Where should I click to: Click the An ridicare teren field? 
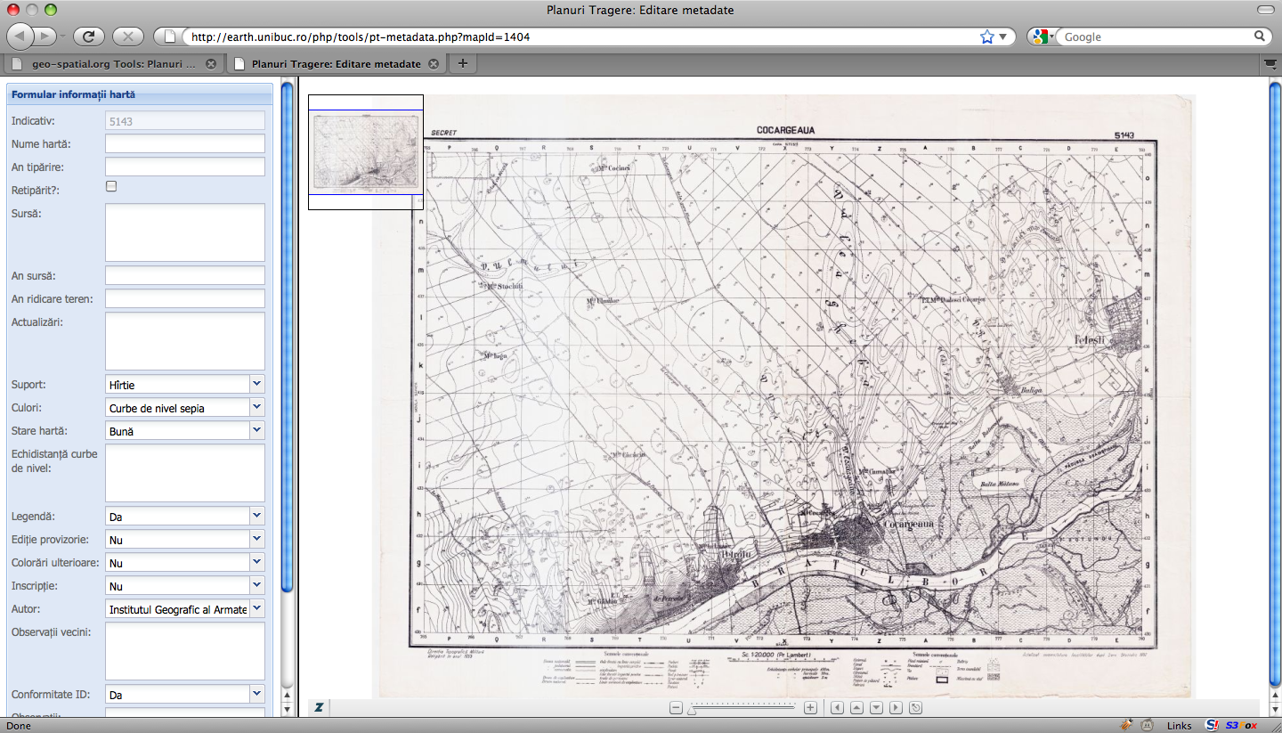[x=185, y=298]
